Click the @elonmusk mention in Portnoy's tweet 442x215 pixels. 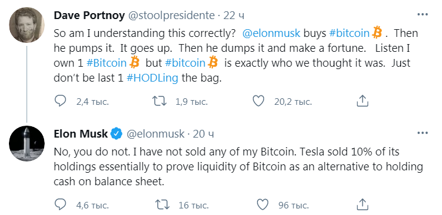(x=271, y=33)
